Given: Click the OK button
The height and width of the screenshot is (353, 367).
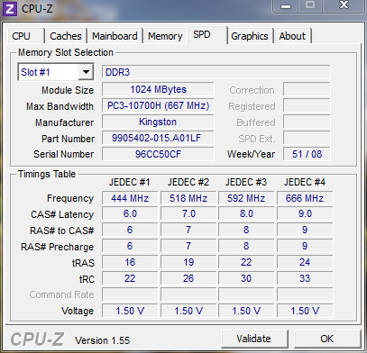Looking at the screenshot, I should 327,339.
